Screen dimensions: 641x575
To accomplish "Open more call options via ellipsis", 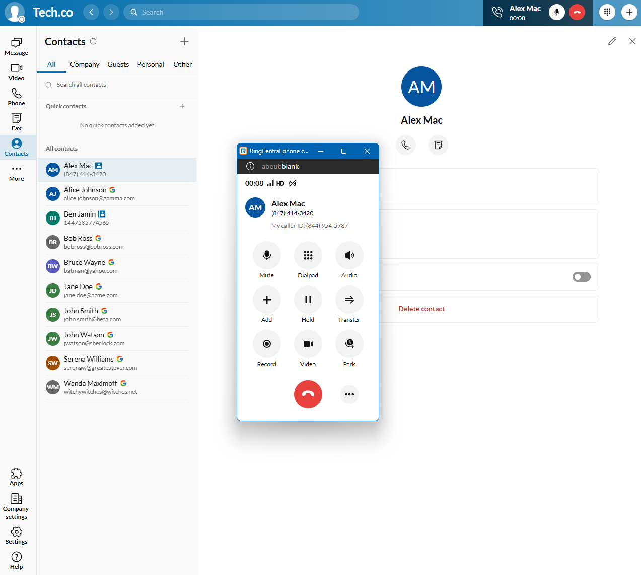I will 349,394.
